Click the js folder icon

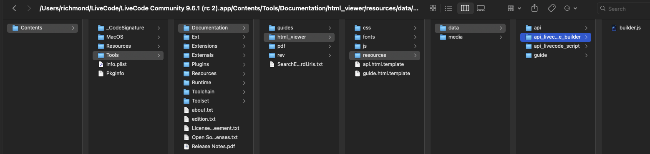(x=358, y=46)
